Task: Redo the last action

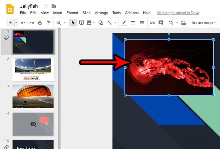Action: tap(32, 23)
